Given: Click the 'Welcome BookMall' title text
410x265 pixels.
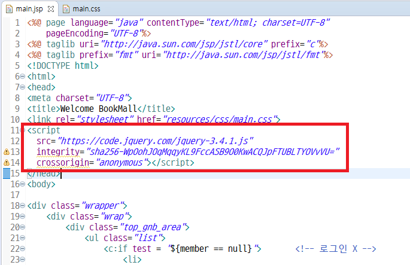Looking at the screenshot, I should [99, 109].
